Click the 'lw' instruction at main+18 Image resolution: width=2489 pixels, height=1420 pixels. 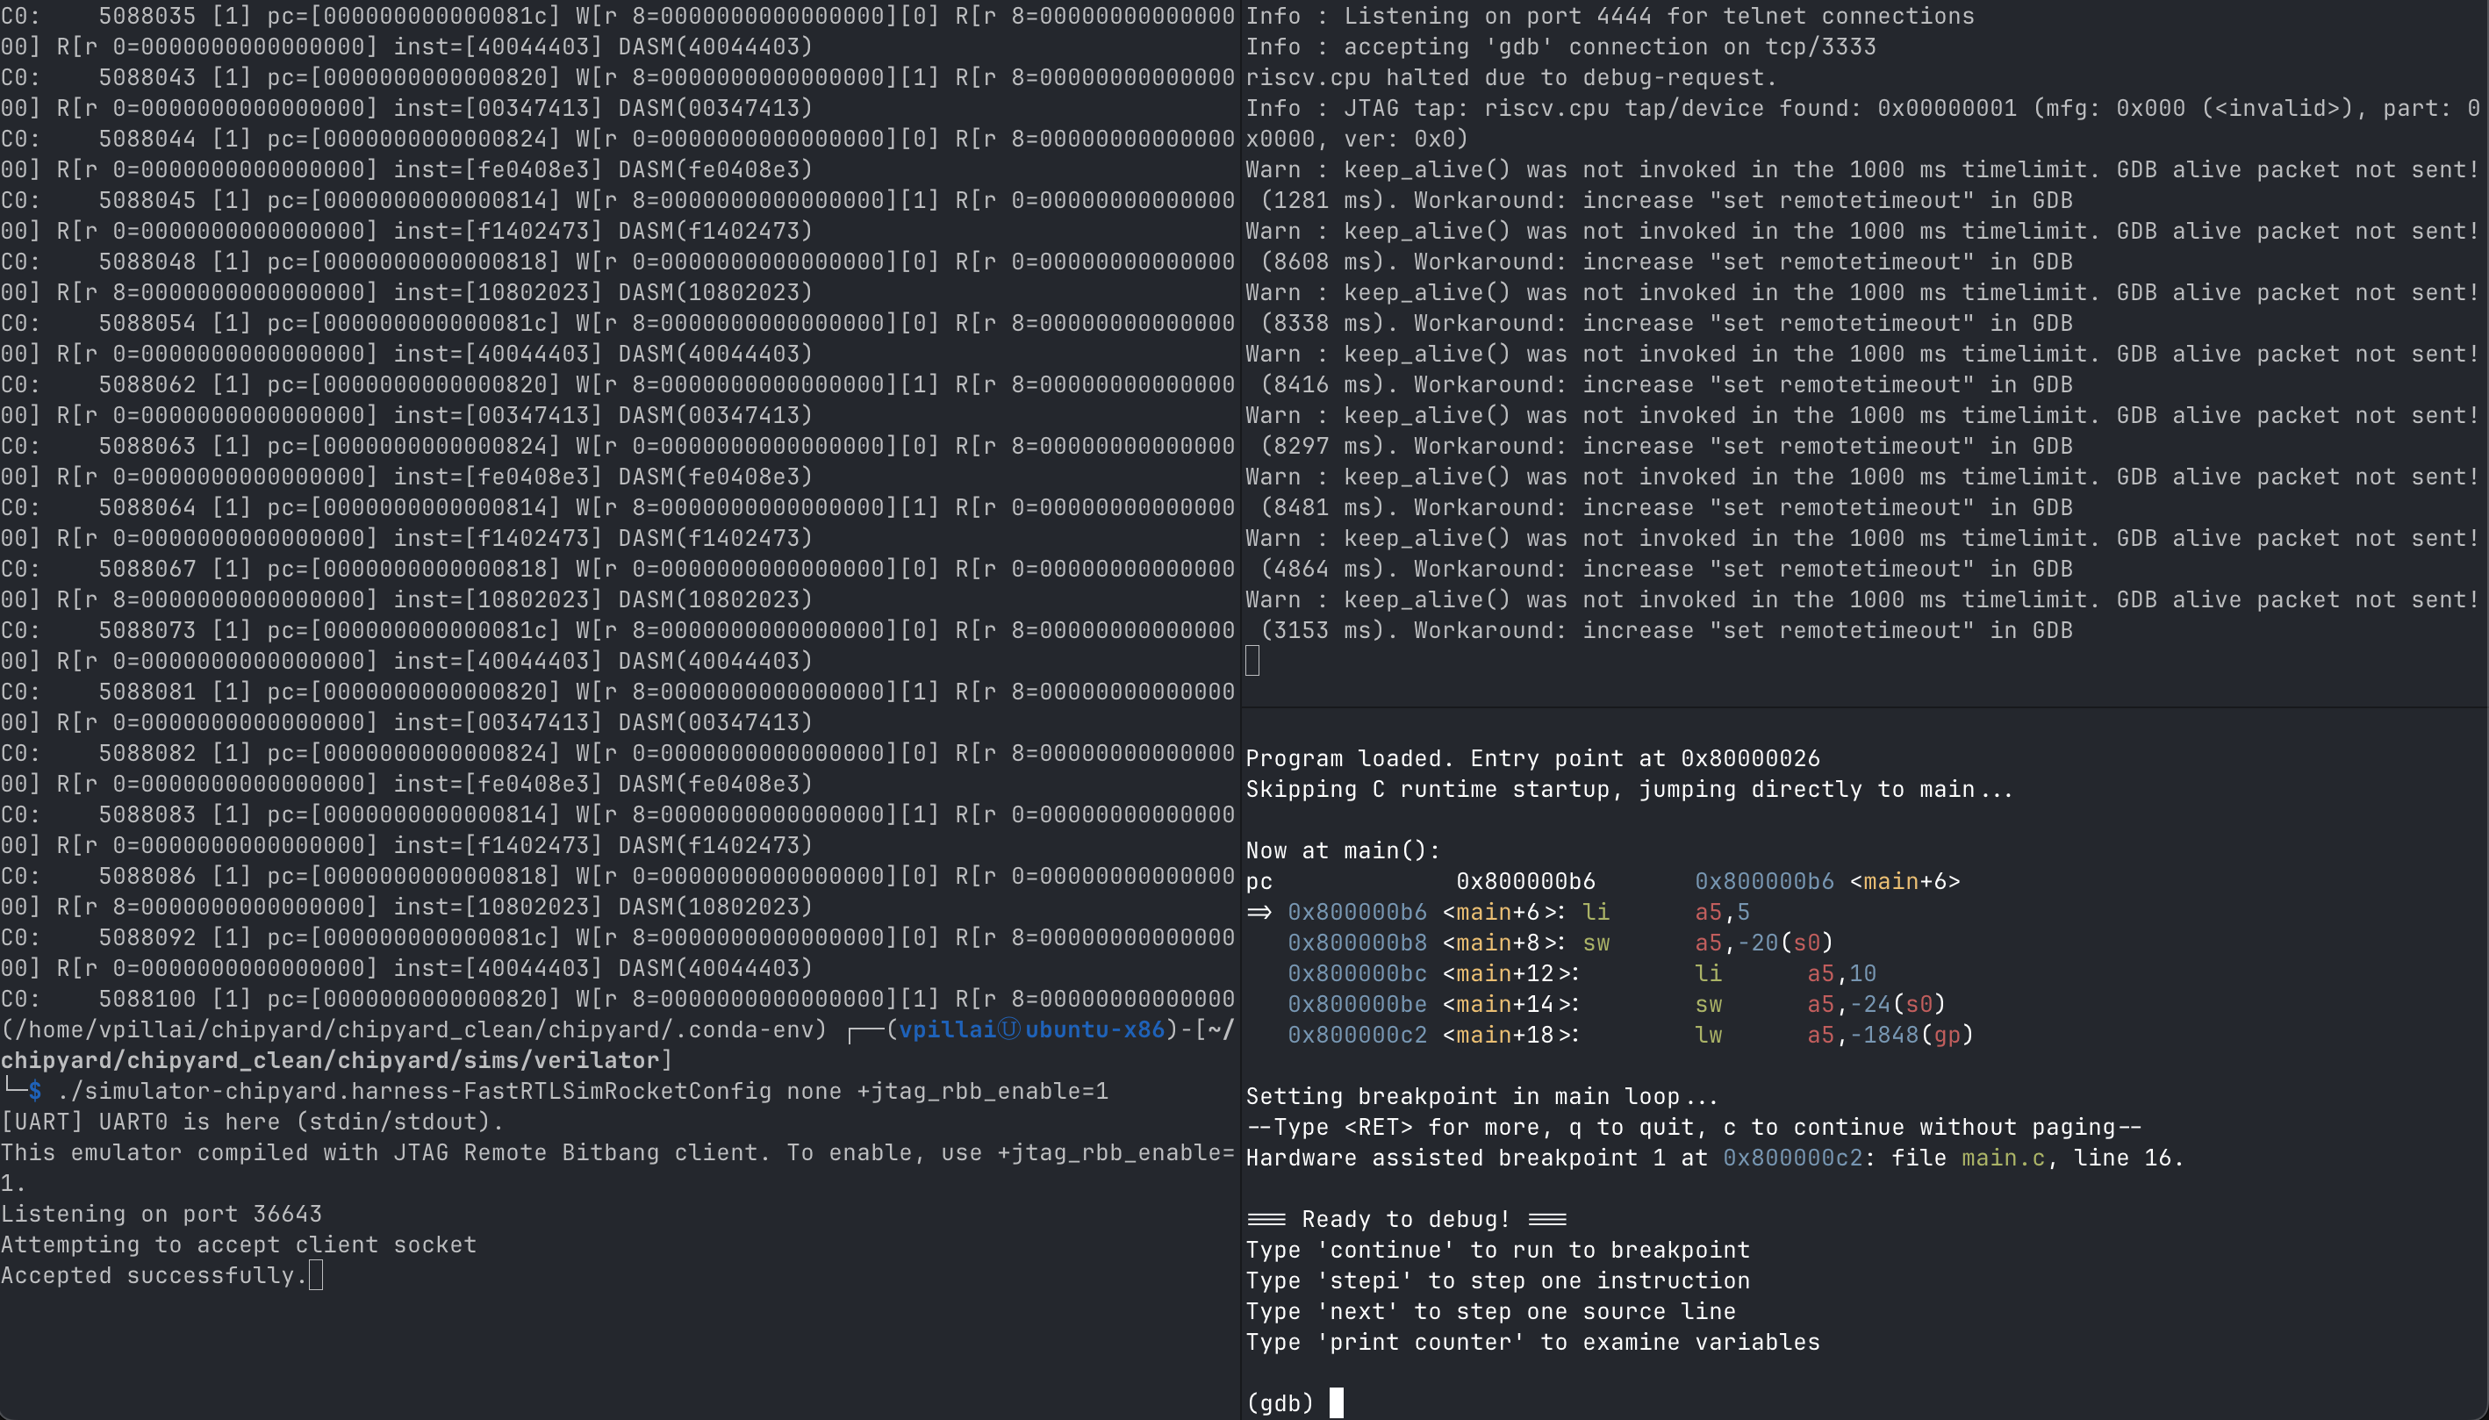[x=1708, y=1035]
